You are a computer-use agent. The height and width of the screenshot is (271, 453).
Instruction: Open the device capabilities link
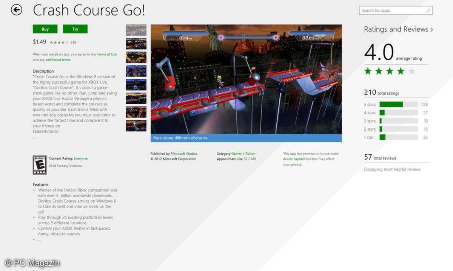click(297, 159)
